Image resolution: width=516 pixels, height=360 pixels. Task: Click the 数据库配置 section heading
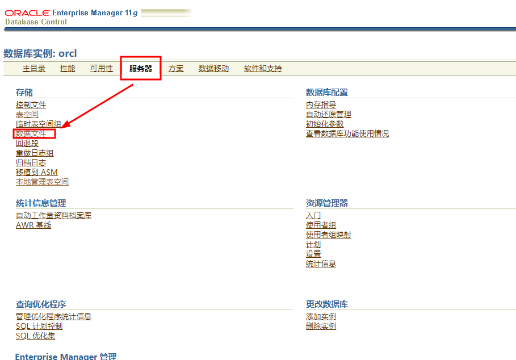pos(327,93)
